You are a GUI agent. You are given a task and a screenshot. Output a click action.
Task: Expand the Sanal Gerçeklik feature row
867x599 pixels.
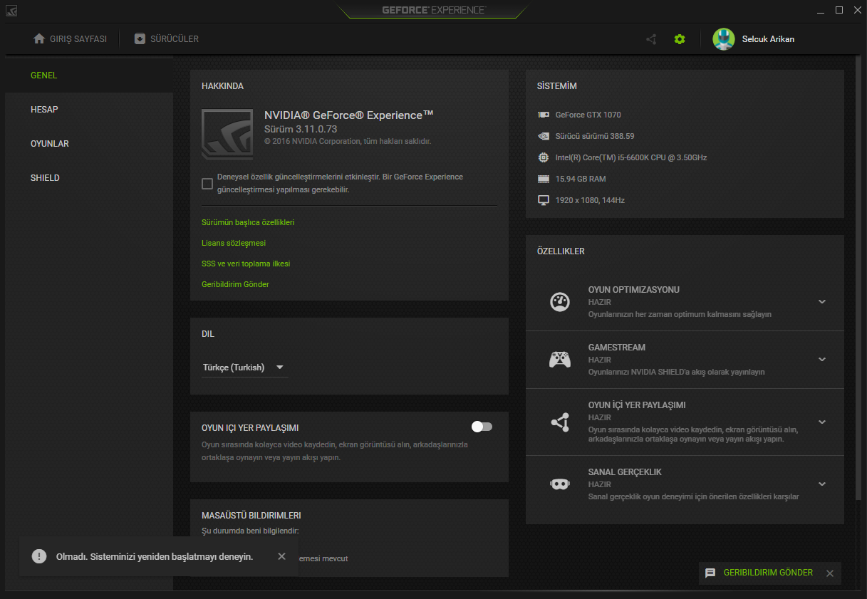pyautogui.click(x=822, y=484)
